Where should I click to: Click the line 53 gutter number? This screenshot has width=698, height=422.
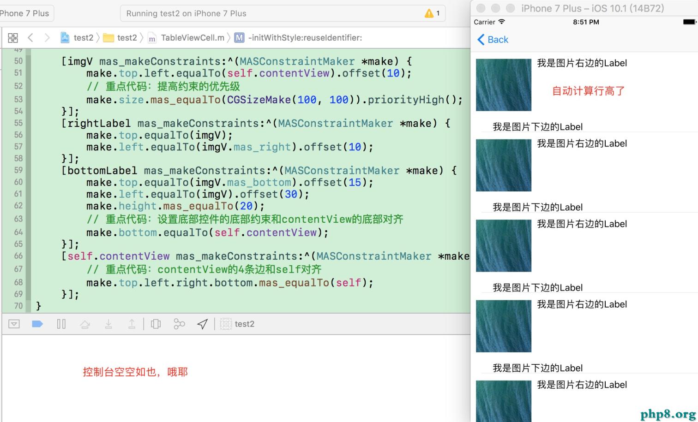pyautogui.click(x=18, y=100)
